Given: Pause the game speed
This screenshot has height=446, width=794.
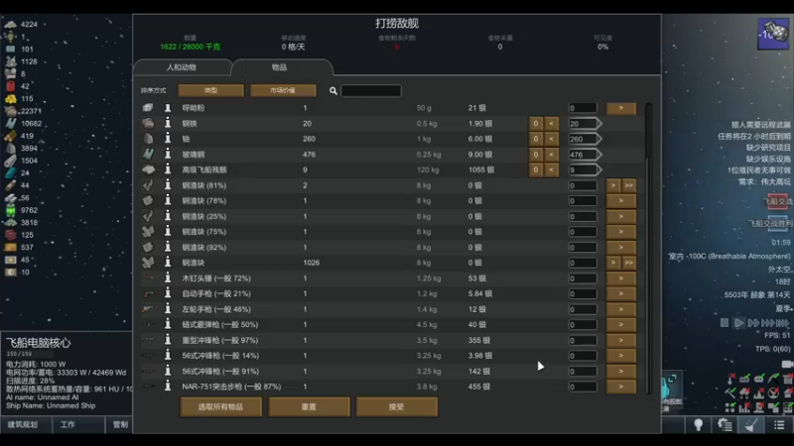Looking at the screenshot, I should (x=725, y=323).
